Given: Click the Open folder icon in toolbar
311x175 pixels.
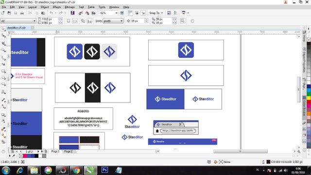Looking at the screenshot, I should (x=9, y=13).
